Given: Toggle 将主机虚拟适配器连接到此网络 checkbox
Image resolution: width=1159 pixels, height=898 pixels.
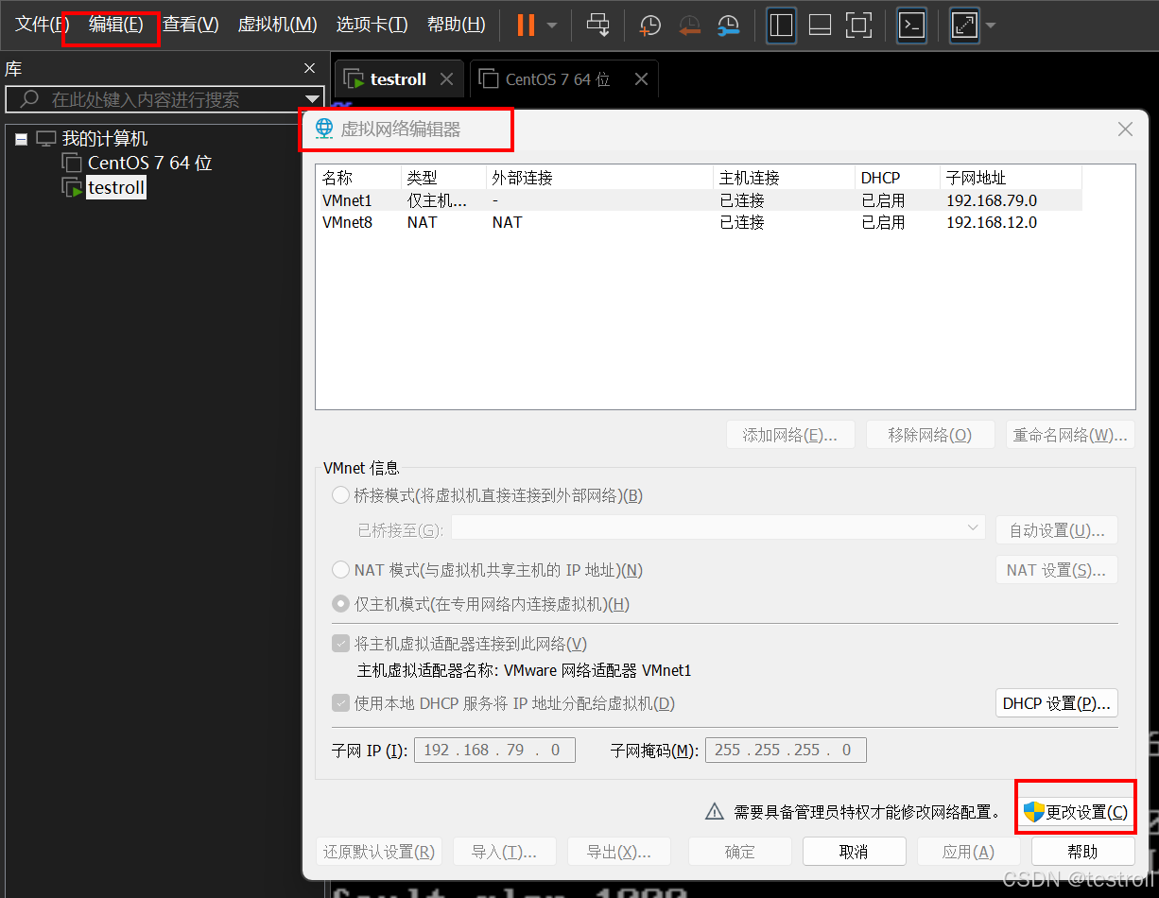Looking at the screenshot, I should click(x=340, y=644).
